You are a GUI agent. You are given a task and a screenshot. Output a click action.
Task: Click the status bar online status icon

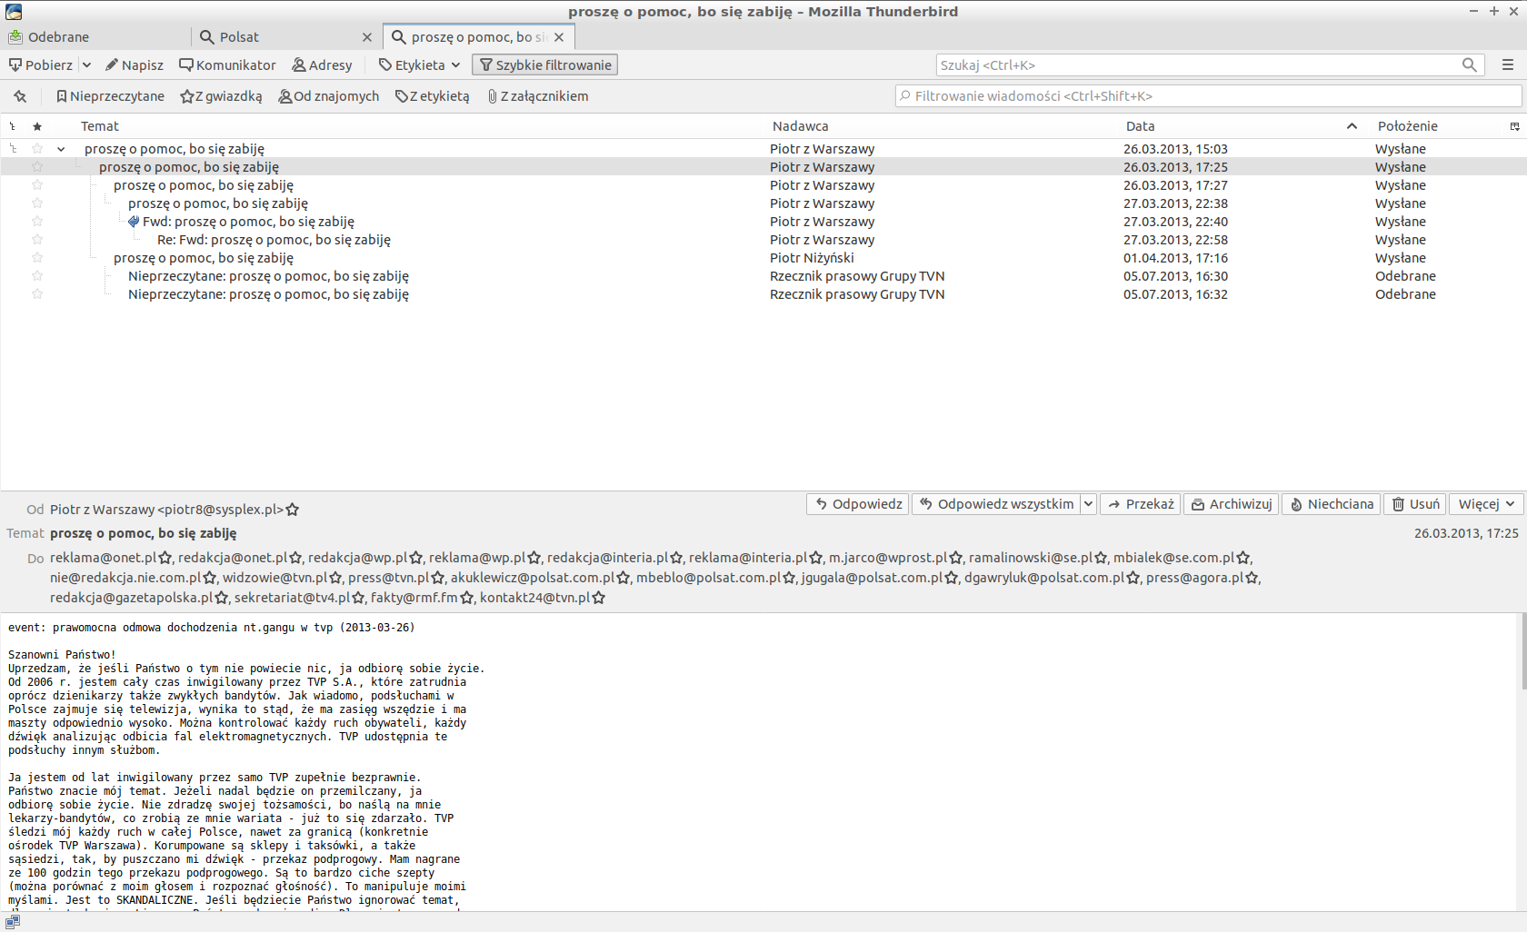(13, 921)
